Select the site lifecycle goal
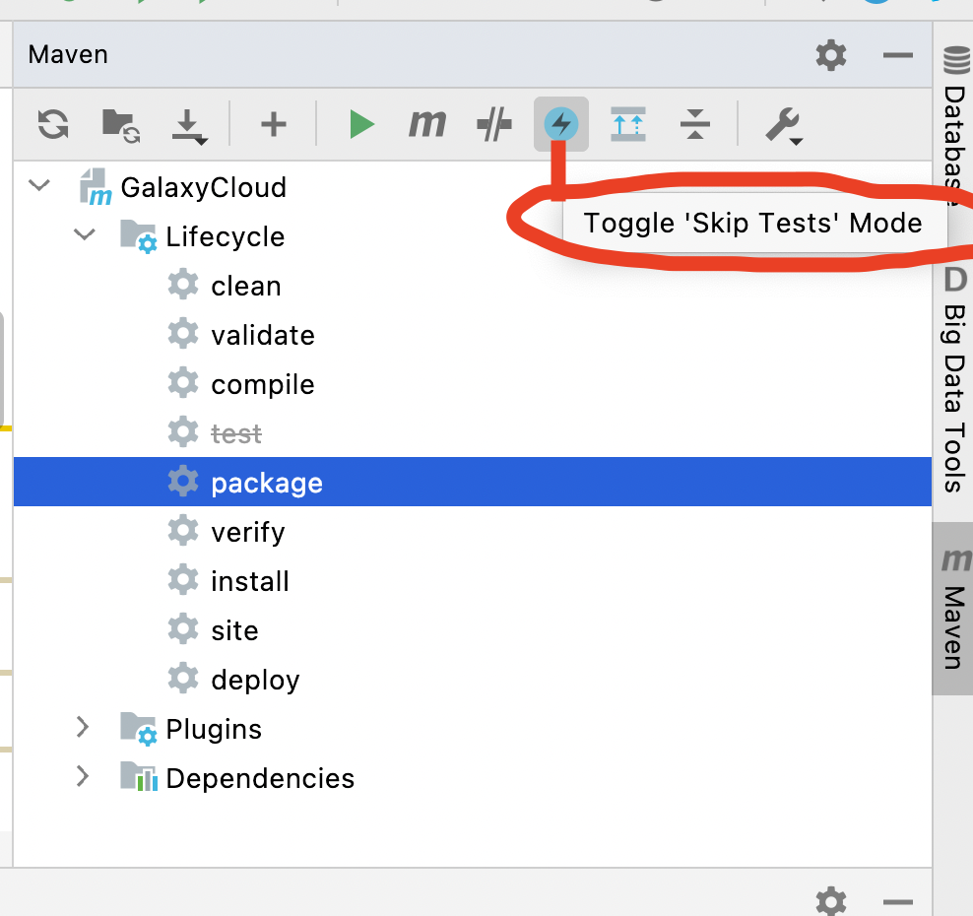This screenshot has width=973, height=916. tap(234, 630)
